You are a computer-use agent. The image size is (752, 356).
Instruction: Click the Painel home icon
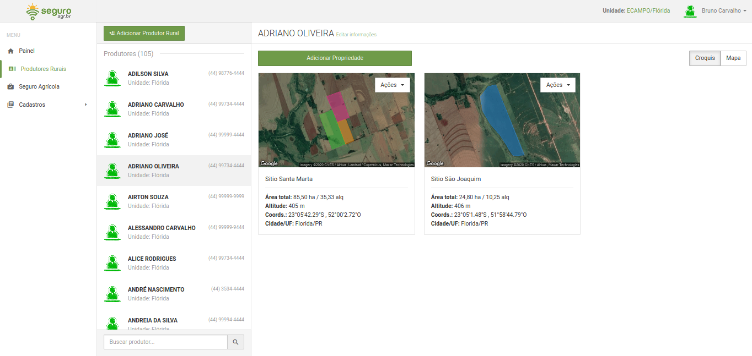[10, 51]
